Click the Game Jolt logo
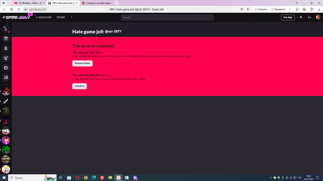Screen dimensions: 323x181 [16, 18]
